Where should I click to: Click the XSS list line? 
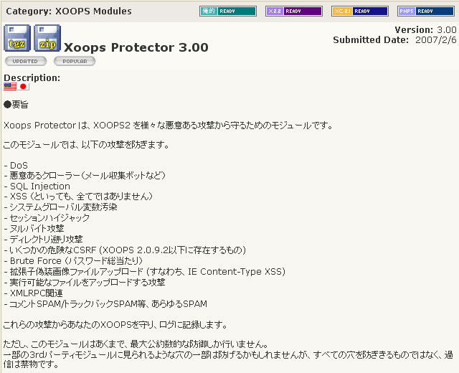coord(78,197)
